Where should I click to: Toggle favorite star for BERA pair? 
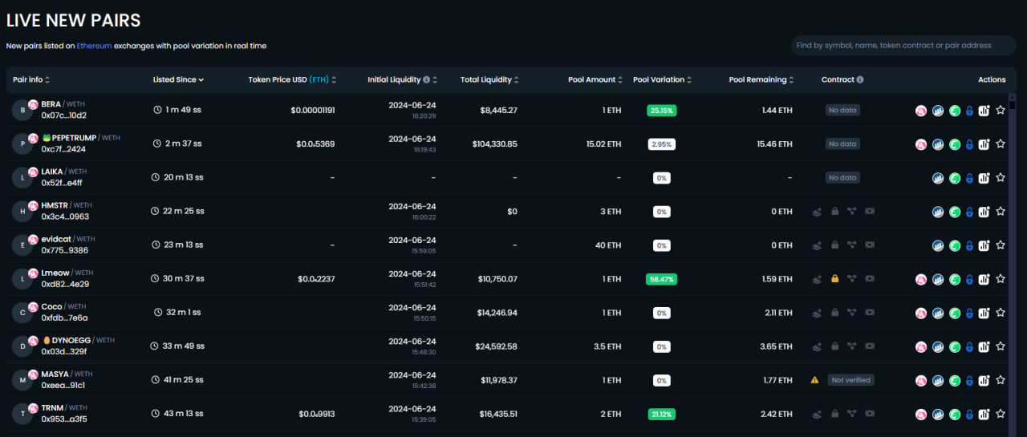pyautogui.click(x=1001, y=111)
